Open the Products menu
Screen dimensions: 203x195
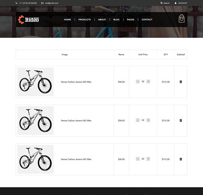coord(84,19)
